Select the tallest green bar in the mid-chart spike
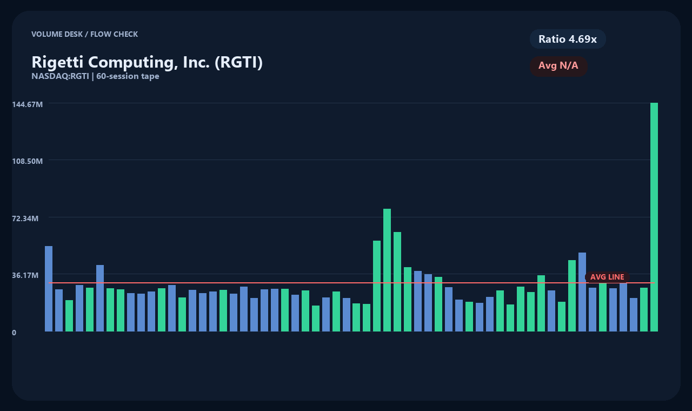This screenshot has height=411, width=692. 387,270
